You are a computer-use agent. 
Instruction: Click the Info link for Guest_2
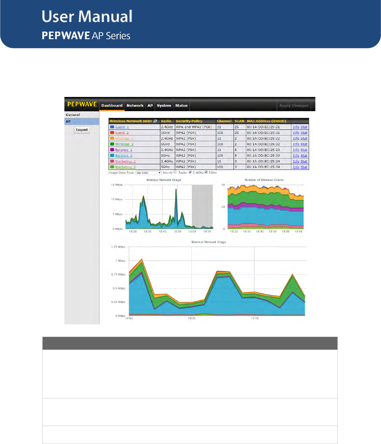pyautogui.click(x=296, y=133)
